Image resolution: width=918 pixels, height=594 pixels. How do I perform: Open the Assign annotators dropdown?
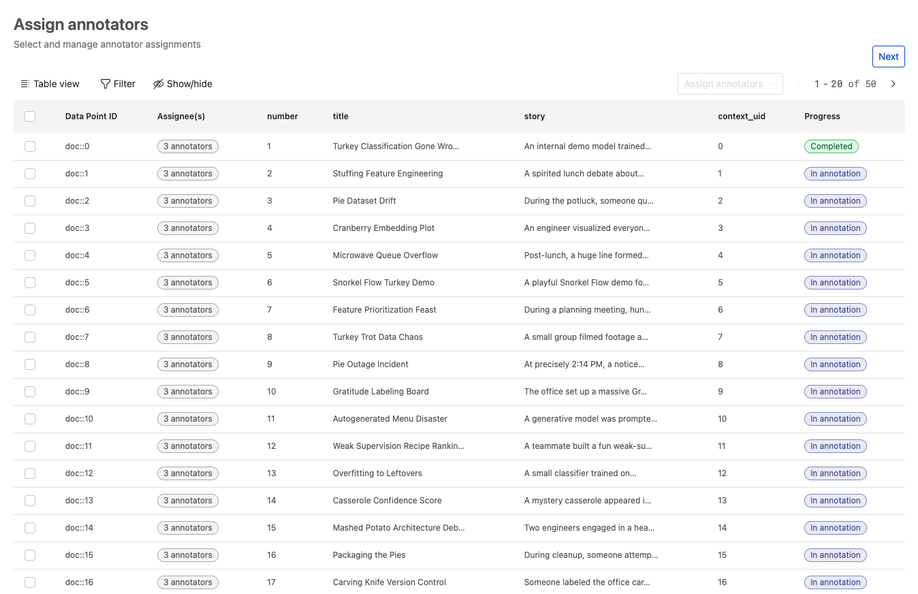tap(729, 83)
